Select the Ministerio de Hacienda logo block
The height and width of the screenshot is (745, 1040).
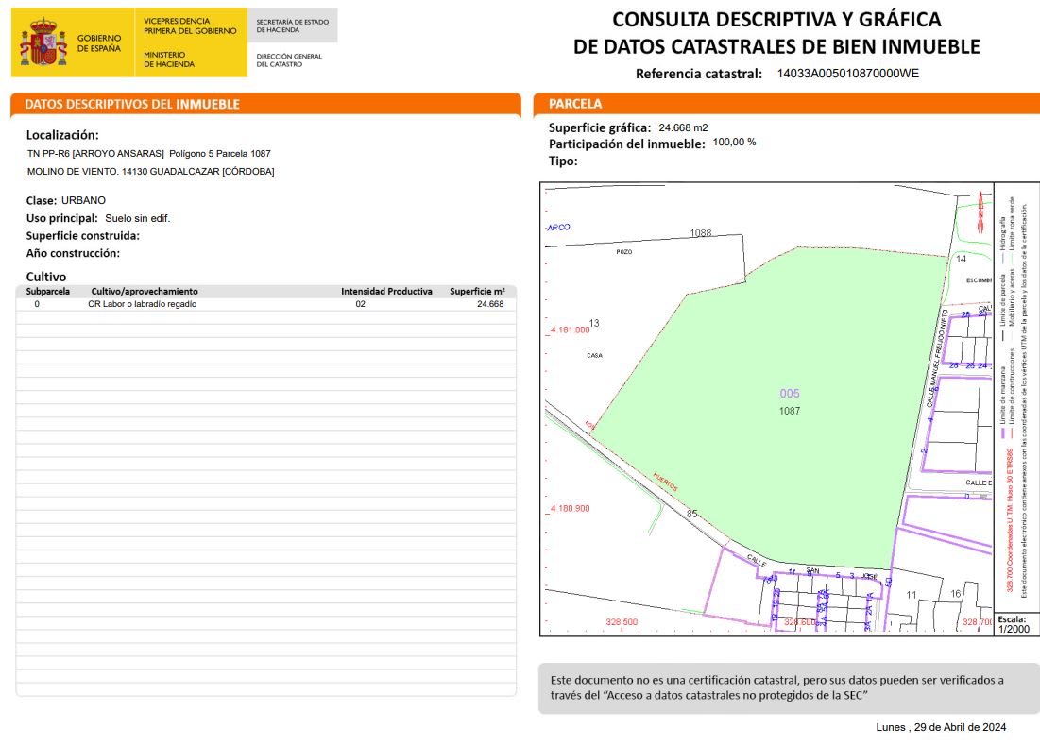[191, 42]
